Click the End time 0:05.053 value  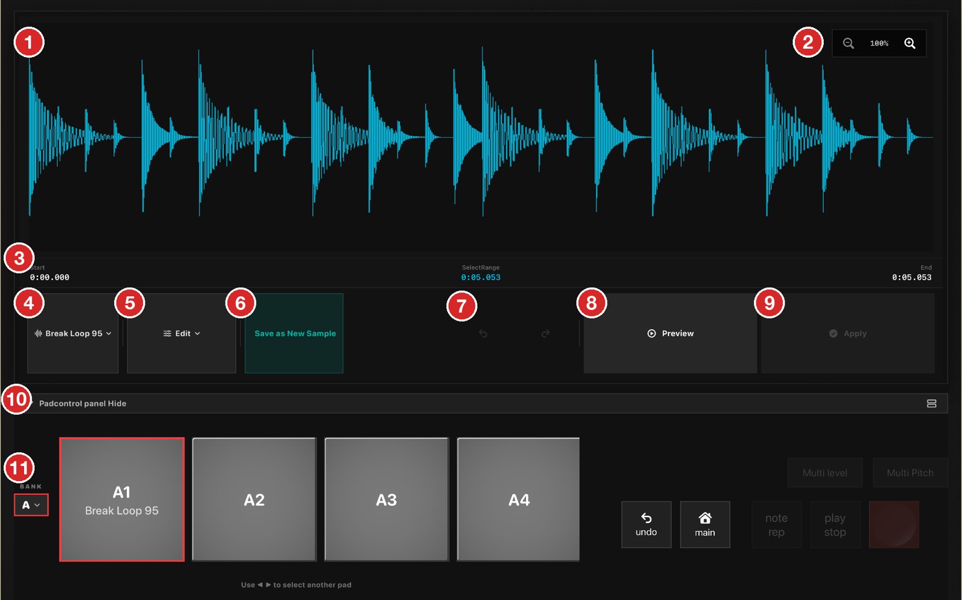(x=911, y=277)
